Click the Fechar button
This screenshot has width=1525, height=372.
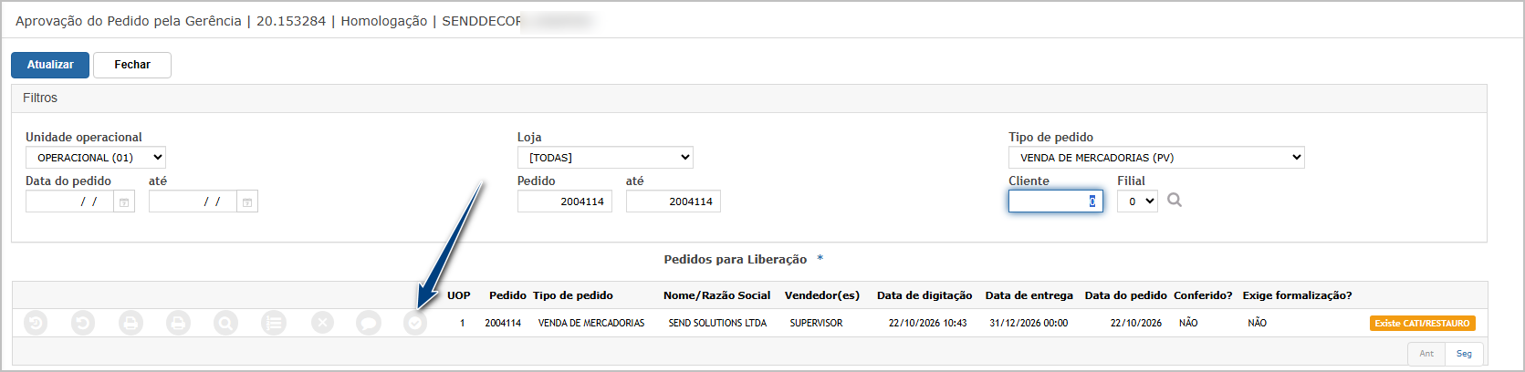(132, 65)
